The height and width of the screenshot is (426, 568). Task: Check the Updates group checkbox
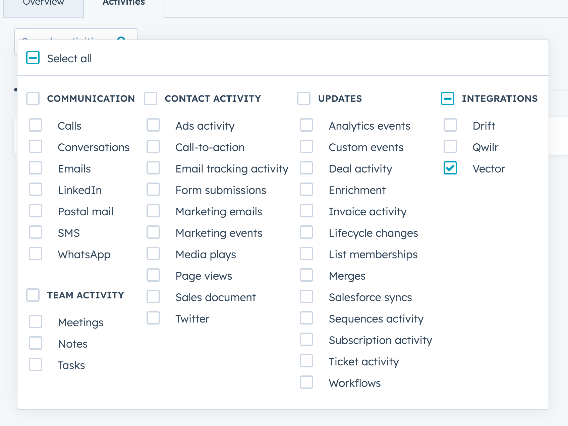tap(304, 98)
